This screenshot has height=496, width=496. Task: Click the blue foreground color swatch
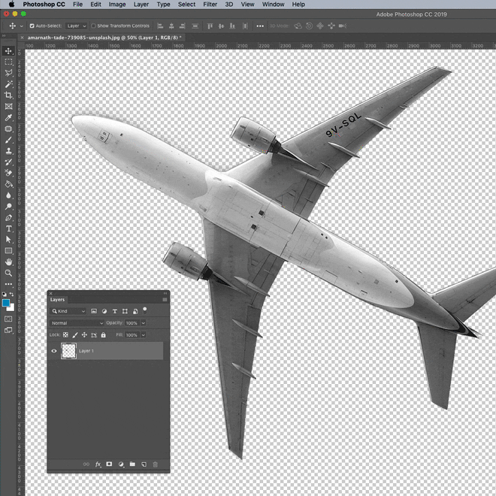[x=7, y=303]
